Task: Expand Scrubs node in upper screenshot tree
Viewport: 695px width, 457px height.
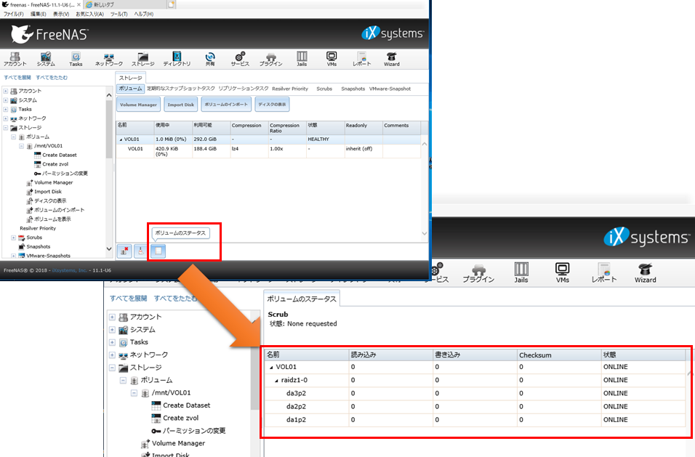Action: (13, 238)
